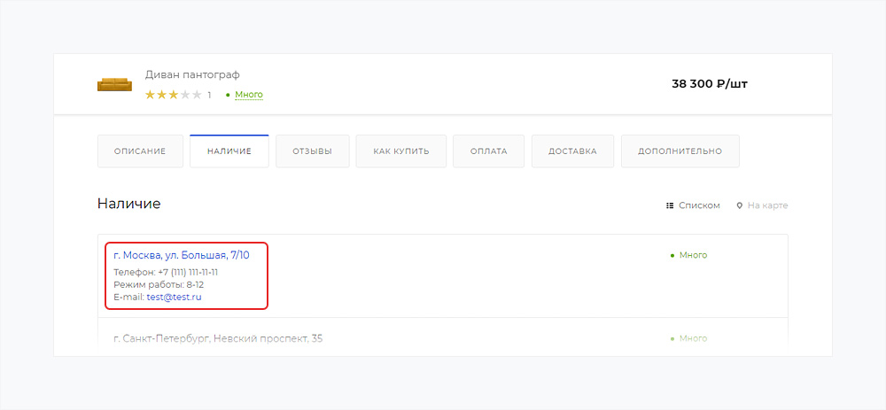Click the sofa product thumbnail

113,84
